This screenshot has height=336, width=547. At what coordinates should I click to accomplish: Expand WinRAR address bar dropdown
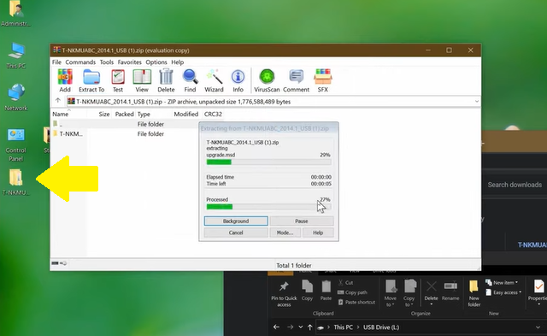[x=477, y=102]
